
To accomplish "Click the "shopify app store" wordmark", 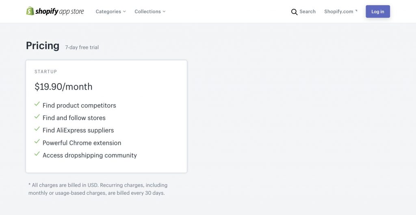I will (59, 12).
